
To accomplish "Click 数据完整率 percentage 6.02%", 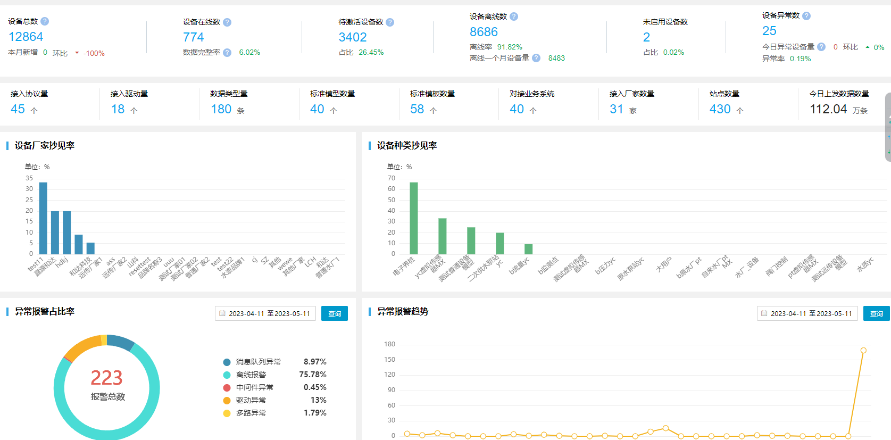I will coord(249,52).
